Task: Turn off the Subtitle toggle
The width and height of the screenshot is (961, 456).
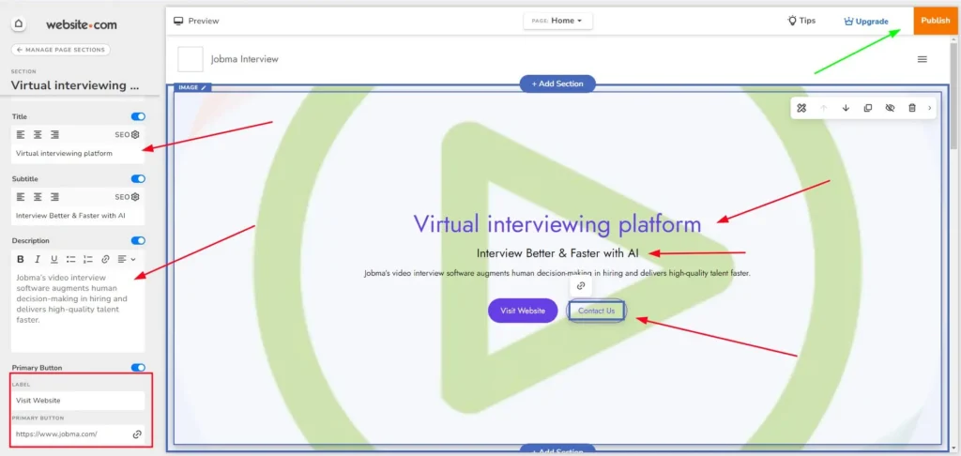Action: 138,179
